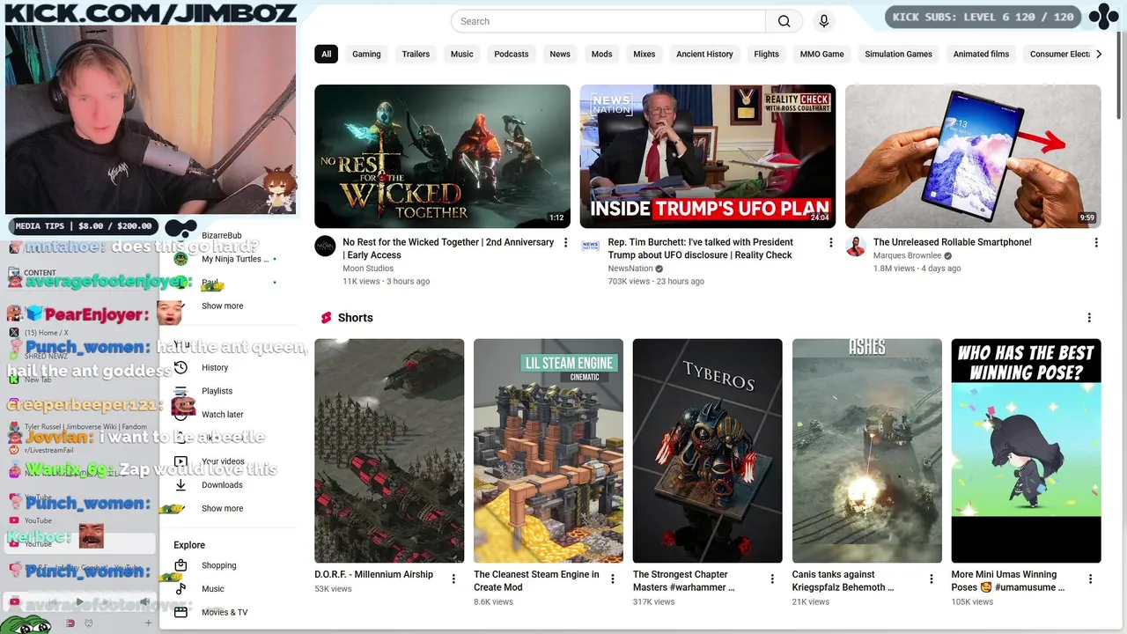Start voice search with microphone icon
The width and height of the screenshot is (1127, 634).
[x=824, y=21]
